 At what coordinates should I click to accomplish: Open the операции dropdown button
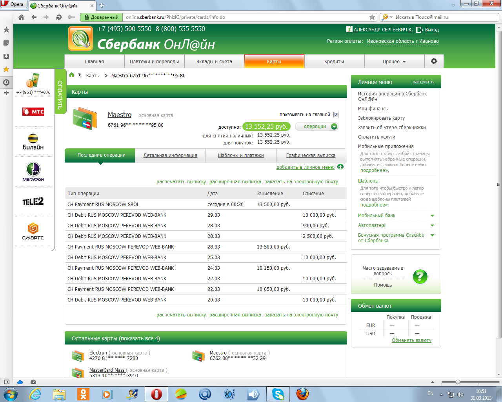click(316, 126)
